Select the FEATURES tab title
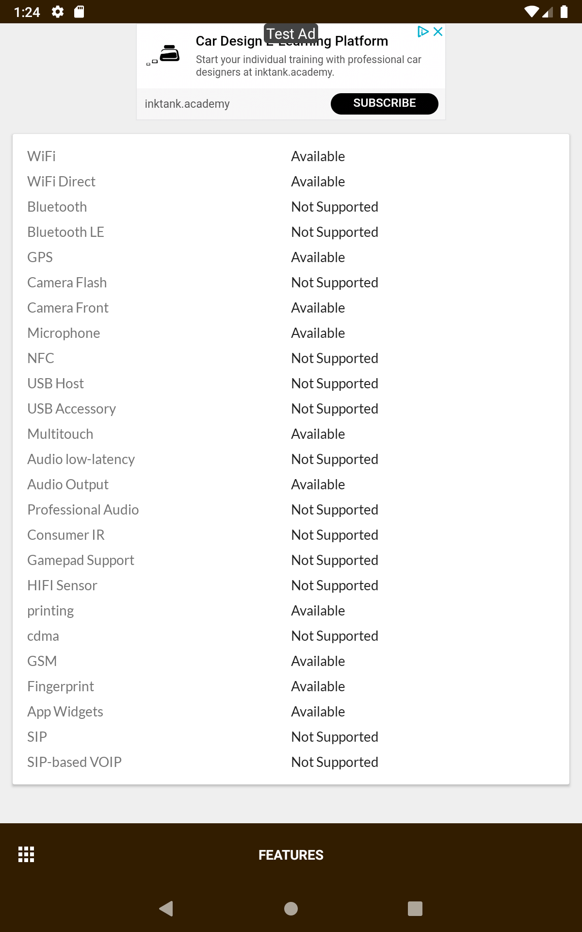 (291, 855)
